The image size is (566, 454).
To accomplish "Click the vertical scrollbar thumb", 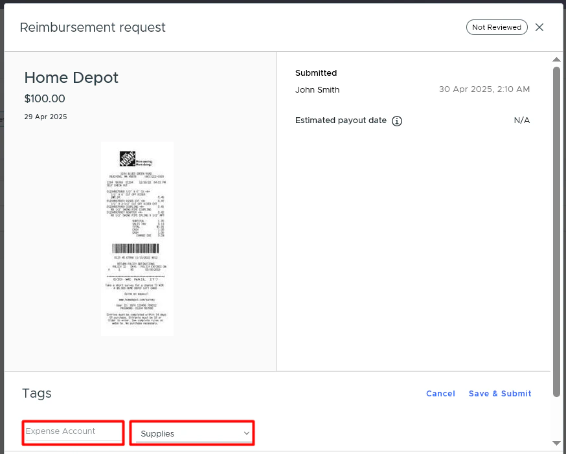I will (557, 232).
